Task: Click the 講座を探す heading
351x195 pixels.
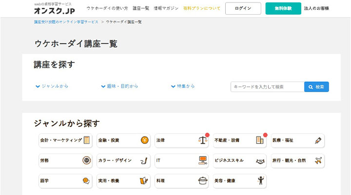Action: [x=54, y=64]
